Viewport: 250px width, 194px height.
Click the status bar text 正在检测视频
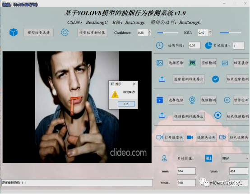click(x=14, y=183)
